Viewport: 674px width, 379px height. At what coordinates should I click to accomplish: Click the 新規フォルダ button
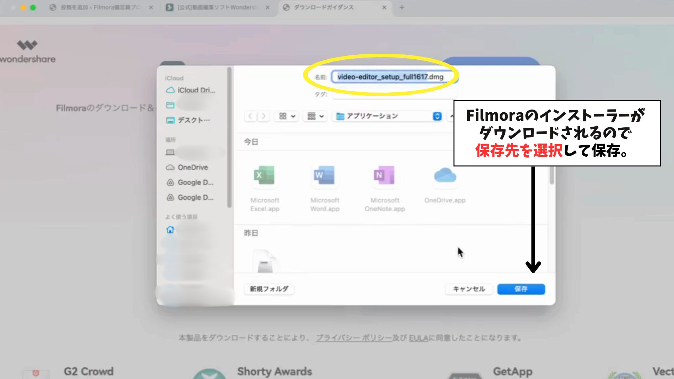269,289
